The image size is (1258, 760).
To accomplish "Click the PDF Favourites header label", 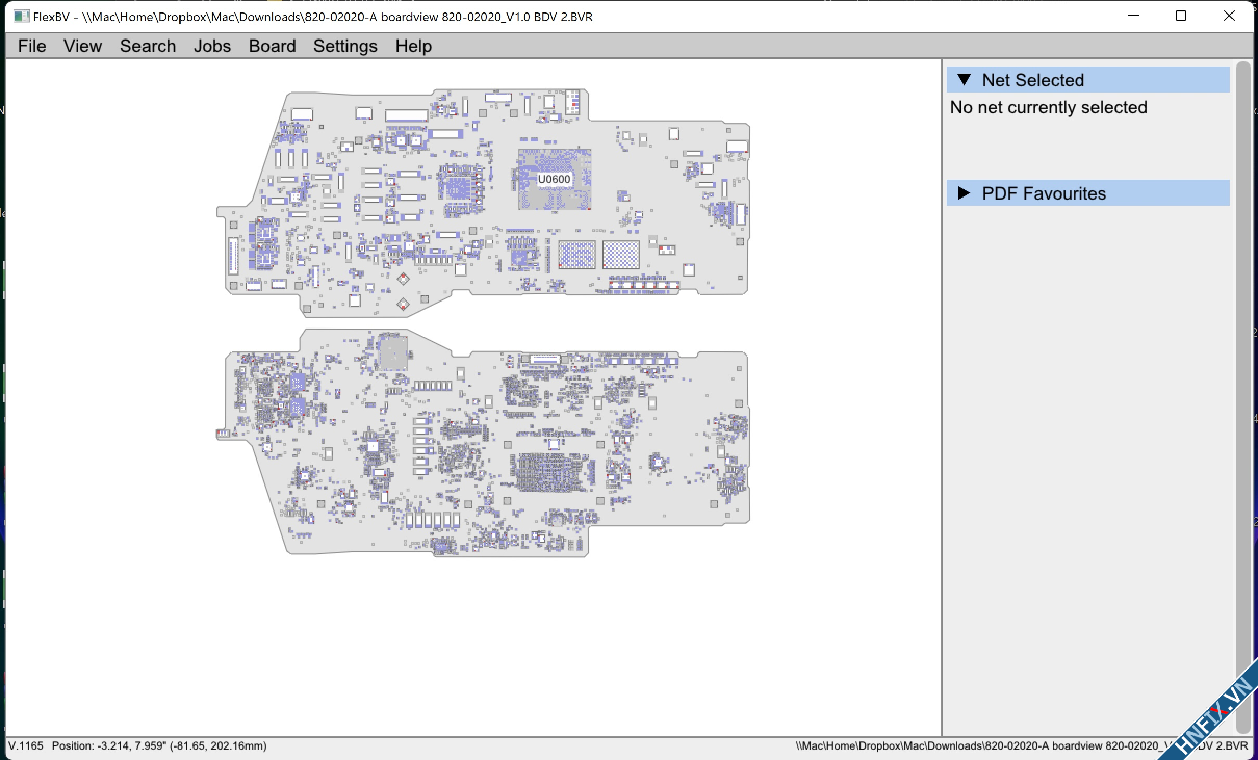I will [1043, 193].
